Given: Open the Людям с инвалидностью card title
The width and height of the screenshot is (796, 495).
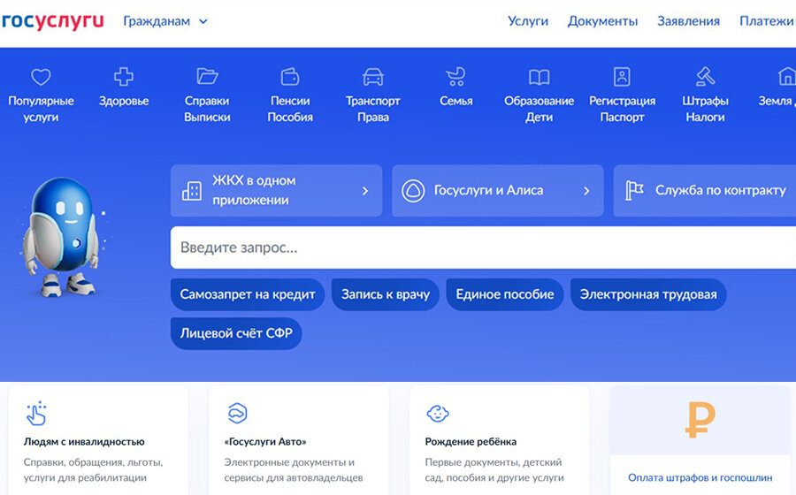Looking at the screenshot, I should coord(84,442).
